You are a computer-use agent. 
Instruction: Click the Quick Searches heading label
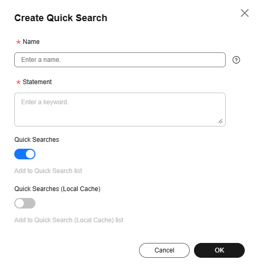(x=36, y=140)
